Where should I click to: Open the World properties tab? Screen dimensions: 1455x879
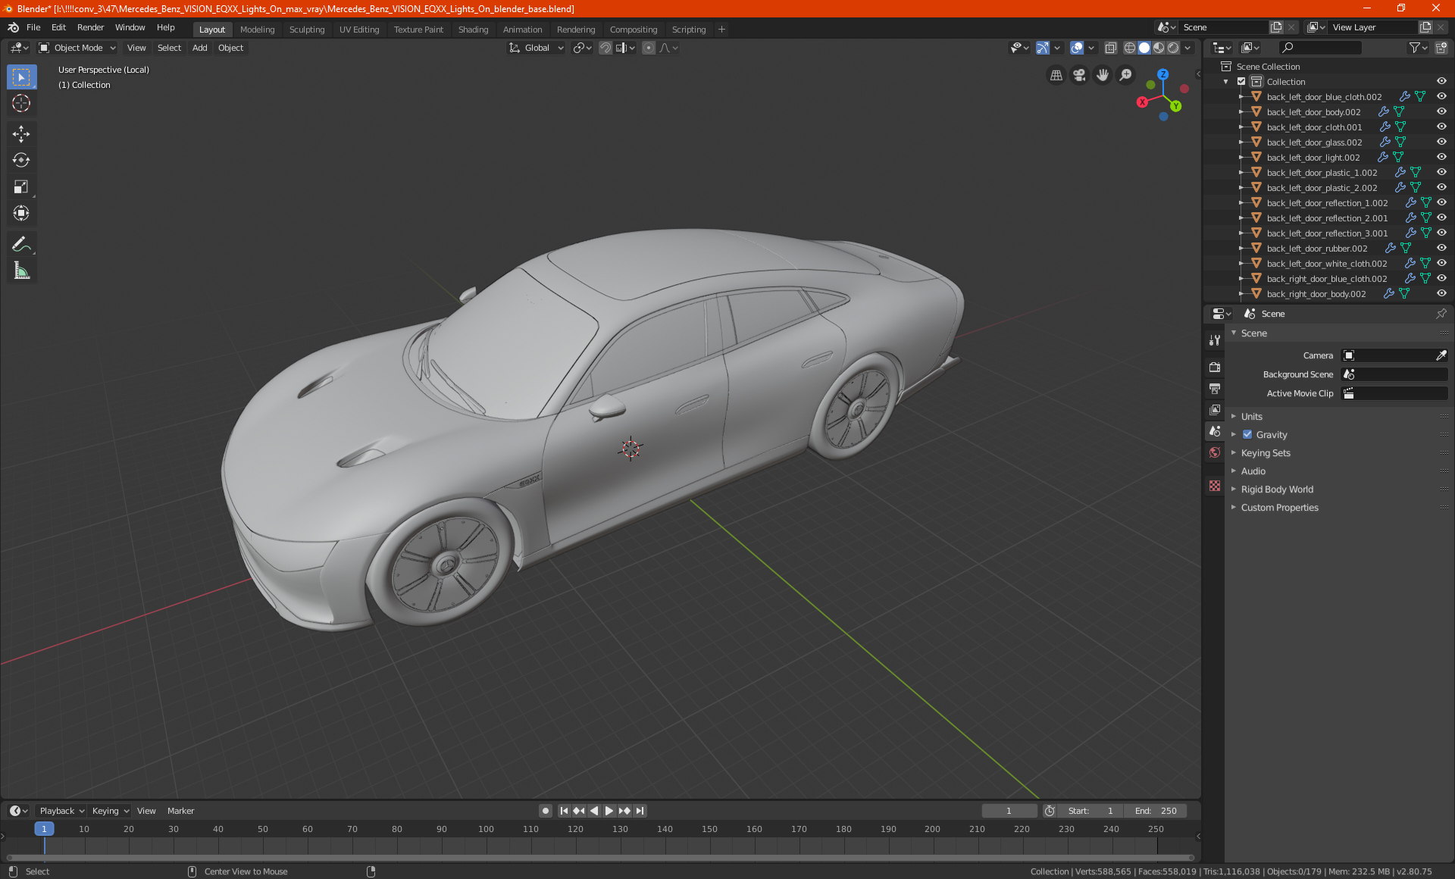(1215, 452)
